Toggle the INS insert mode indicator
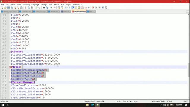190x107 pixels. click(185, 101)
